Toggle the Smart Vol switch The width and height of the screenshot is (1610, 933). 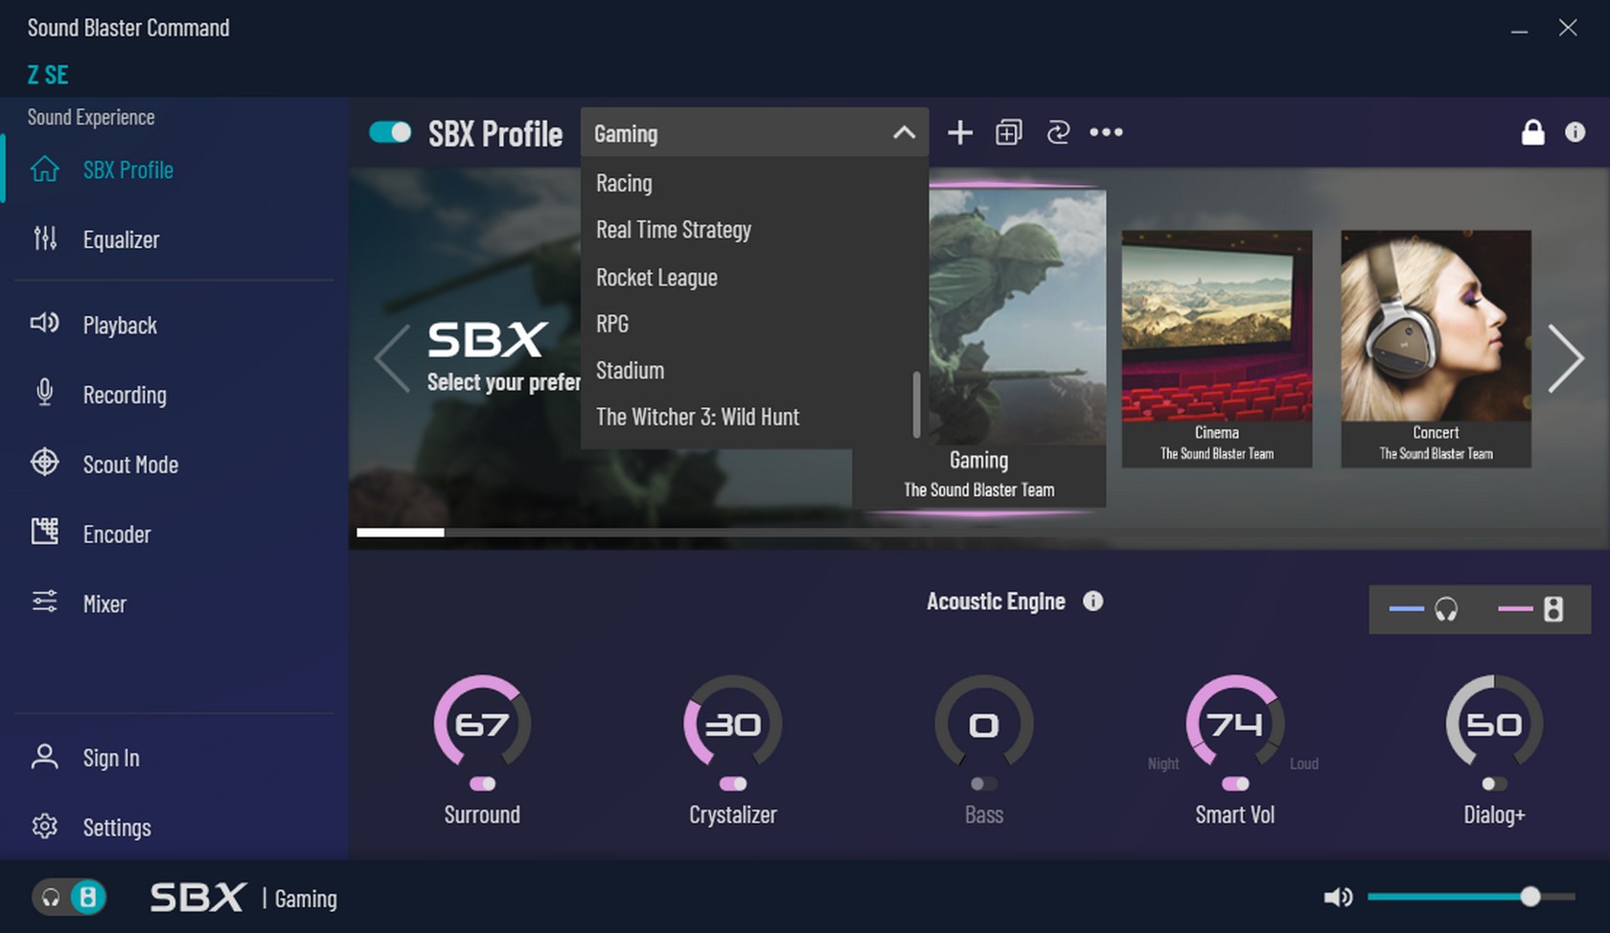pos(1235,784)
